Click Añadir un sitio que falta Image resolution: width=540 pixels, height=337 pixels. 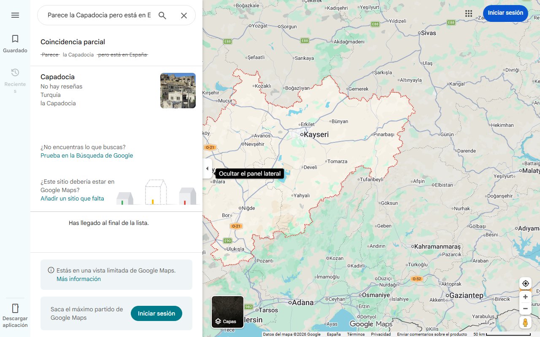point(72,198)
